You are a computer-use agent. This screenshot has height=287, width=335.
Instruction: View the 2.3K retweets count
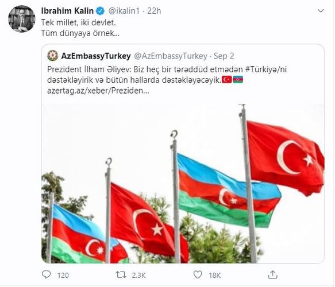[138, 276]
